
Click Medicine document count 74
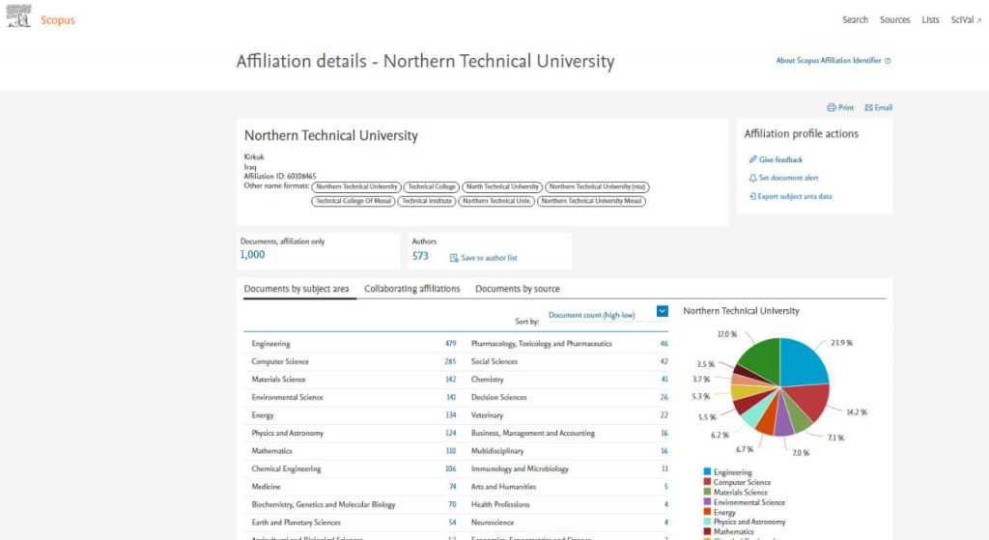coord(452,487)
